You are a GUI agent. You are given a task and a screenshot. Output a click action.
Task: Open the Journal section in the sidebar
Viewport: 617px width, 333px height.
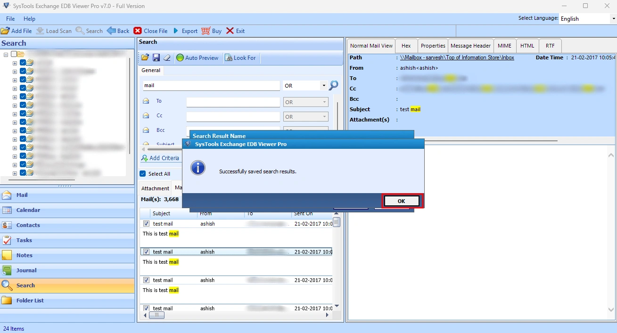tap(67, 270)
